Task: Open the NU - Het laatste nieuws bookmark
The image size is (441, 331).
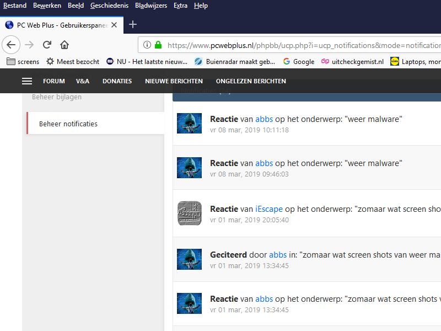Action: click(147, 61)
